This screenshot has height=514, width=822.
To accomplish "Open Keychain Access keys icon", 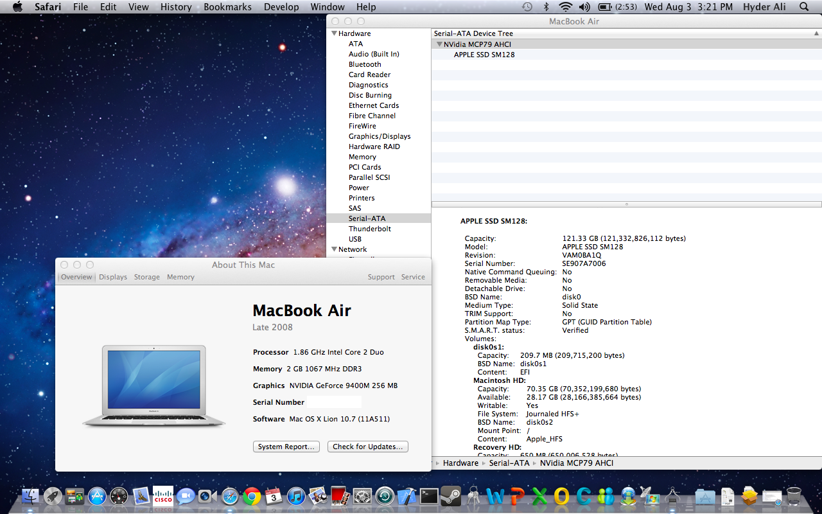I will tap(473, 496).
